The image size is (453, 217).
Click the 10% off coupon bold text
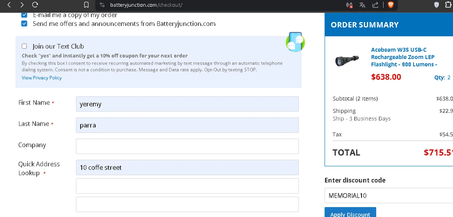(x=105, y=56)
